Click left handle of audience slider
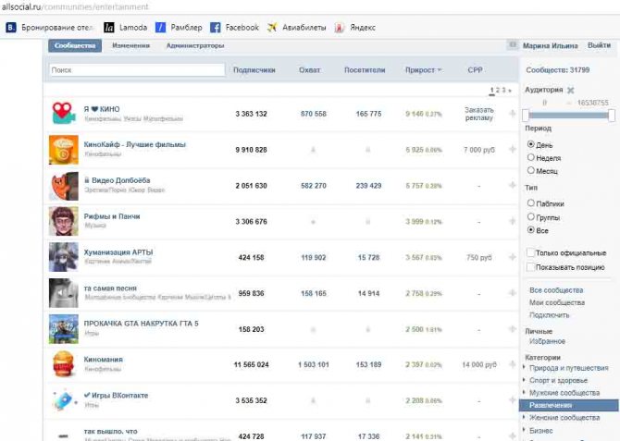Image resolution: width=620 pixels, height=441 pixels. click(525, 116)
